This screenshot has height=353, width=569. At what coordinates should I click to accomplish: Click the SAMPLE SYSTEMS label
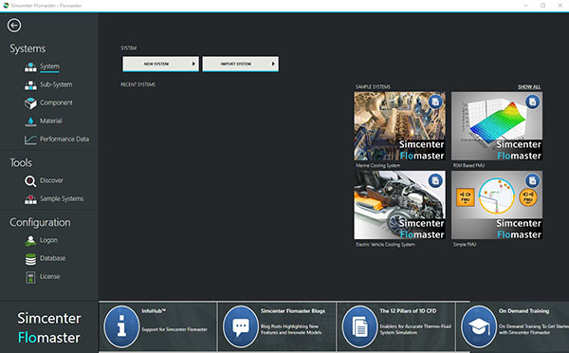coord(373,86)
